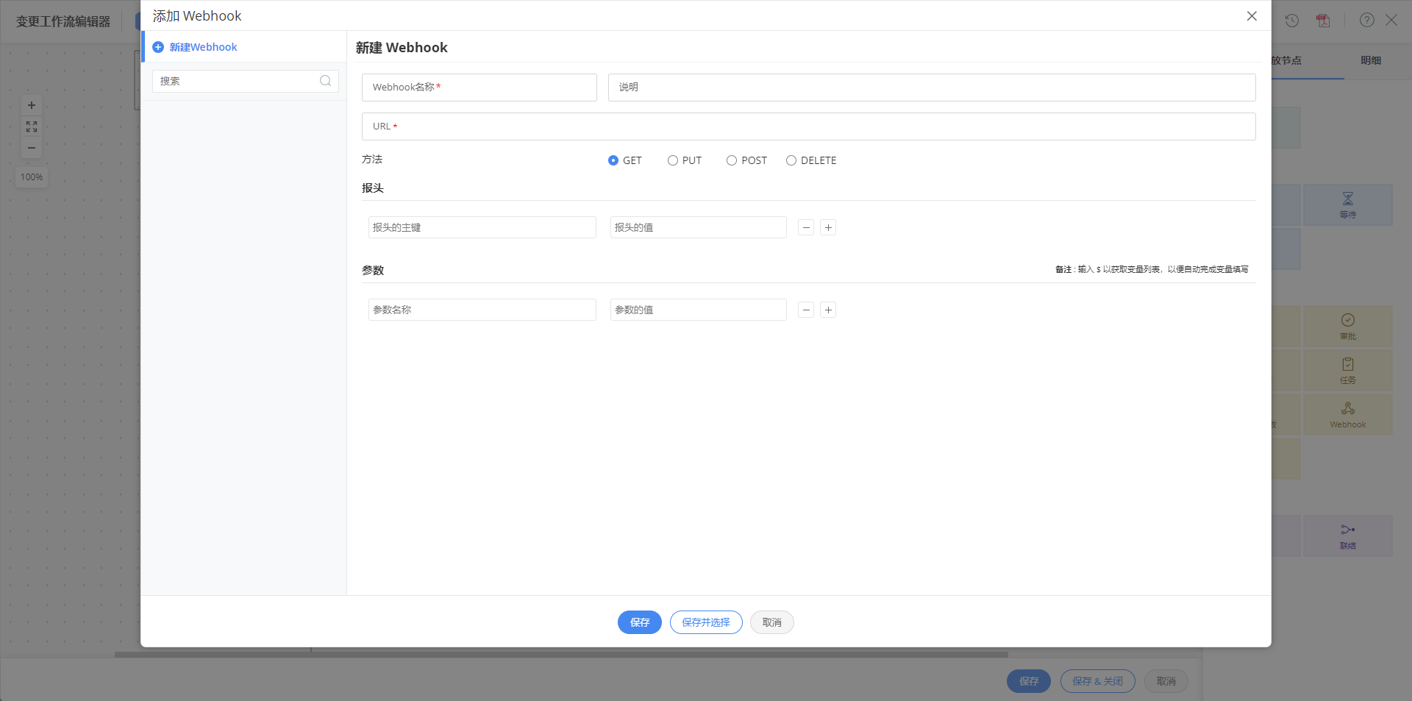Remove header row with minus button
Image resolution: width=1412 pixels, height=701 pixels.
806,227
